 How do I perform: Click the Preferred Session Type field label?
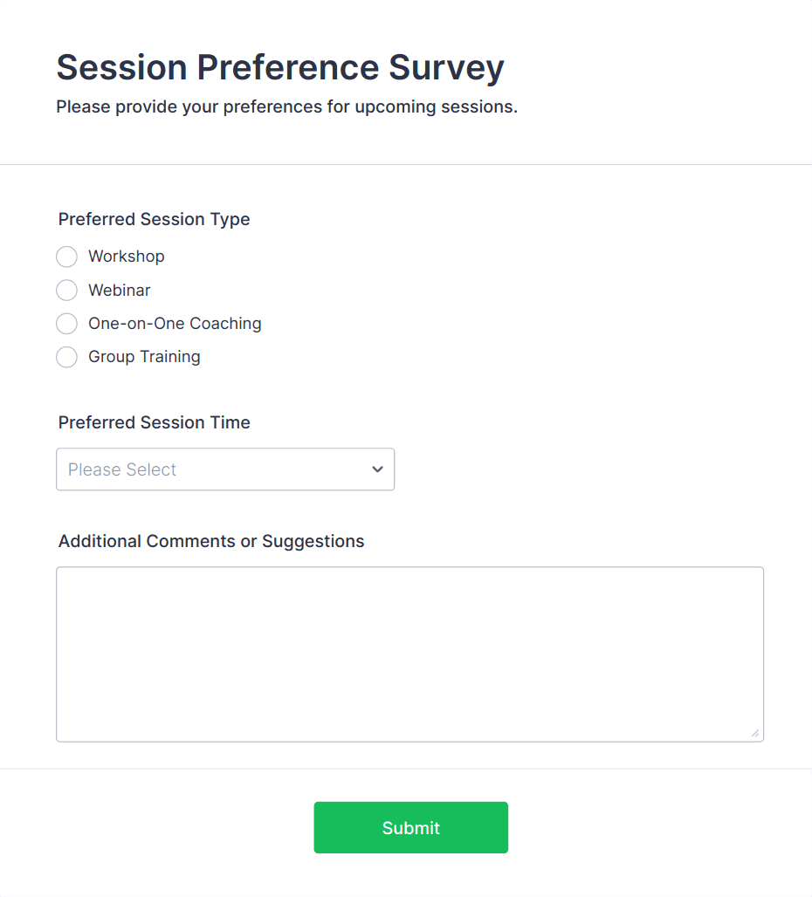155,219
